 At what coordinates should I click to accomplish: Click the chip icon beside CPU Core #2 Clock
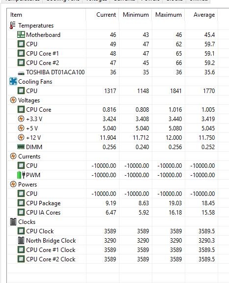(21, 259)
